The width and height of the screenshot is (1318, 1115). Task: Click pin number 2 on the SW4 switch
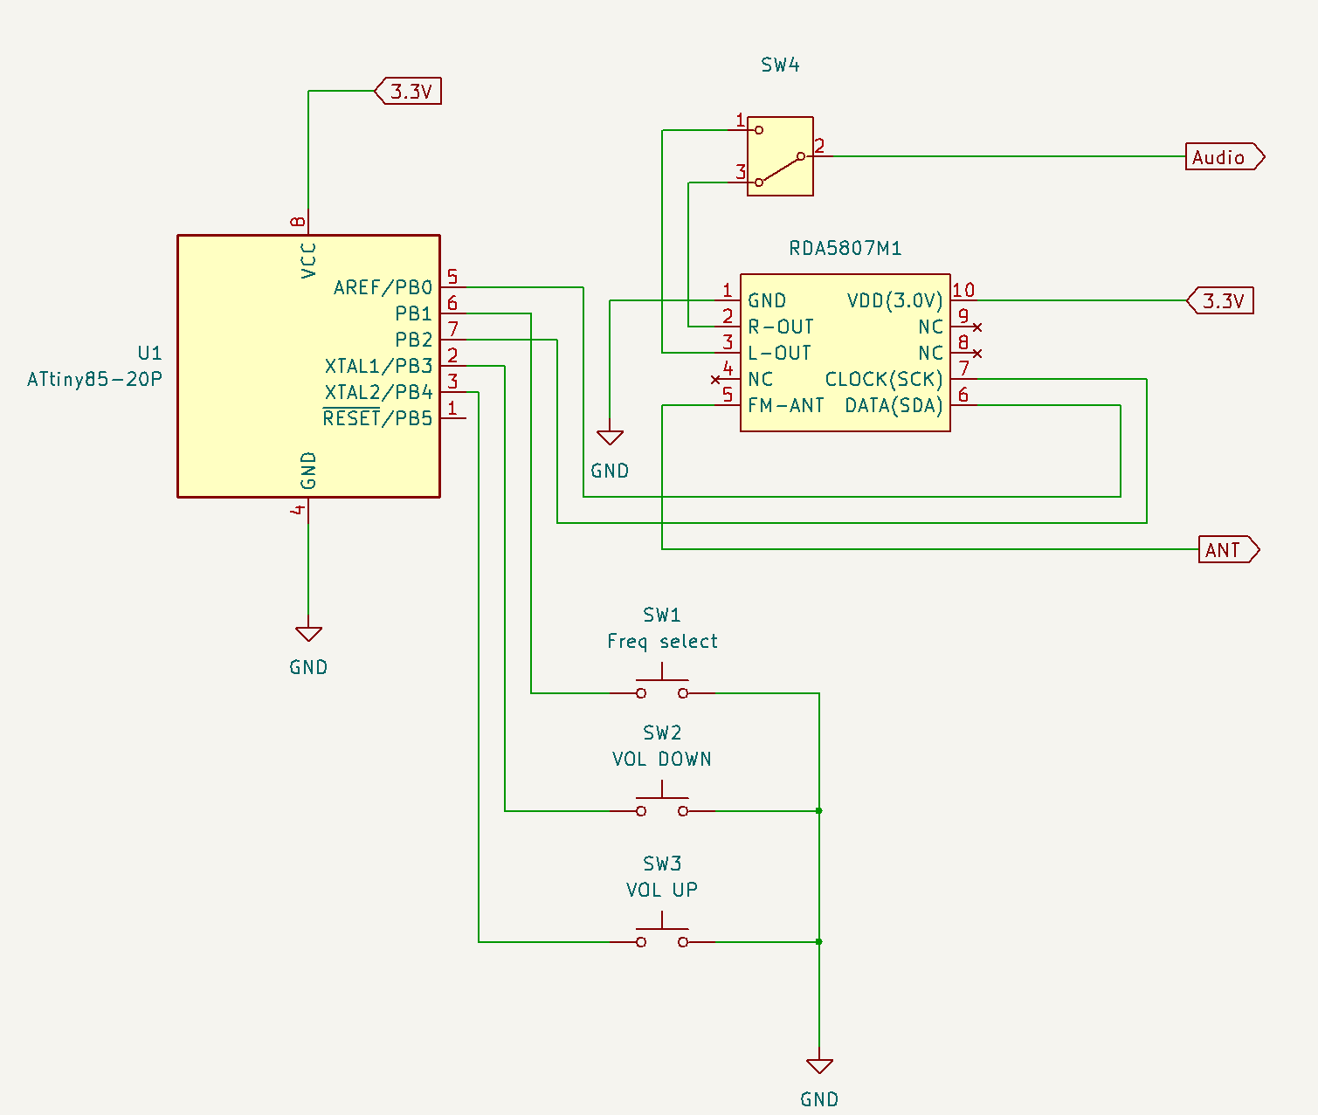[819, 146]
